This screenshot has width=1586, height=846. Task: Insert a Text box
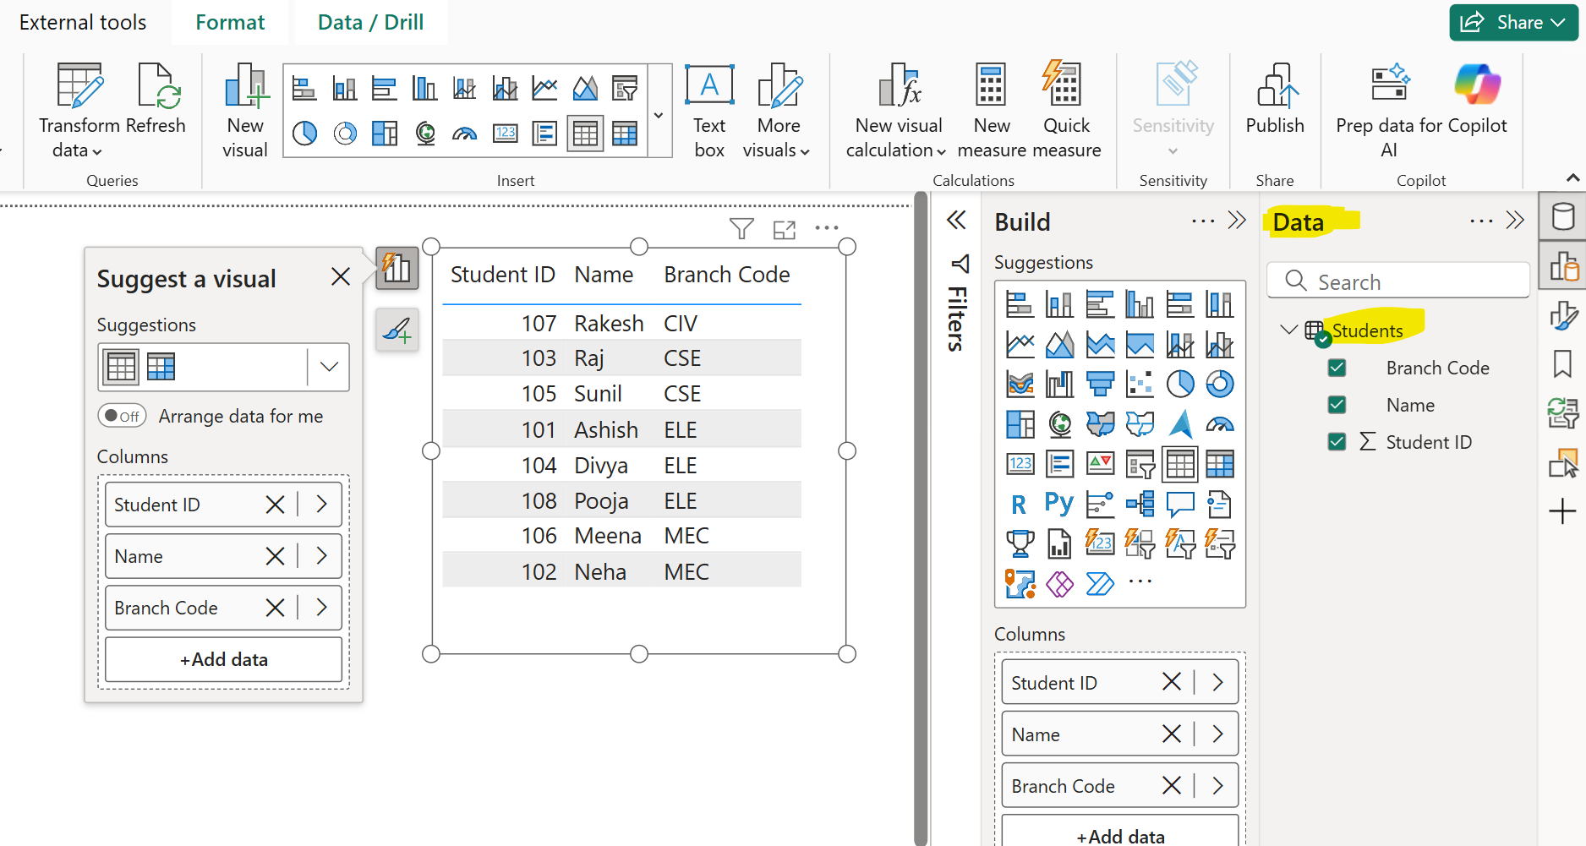(x=708, y=110)
